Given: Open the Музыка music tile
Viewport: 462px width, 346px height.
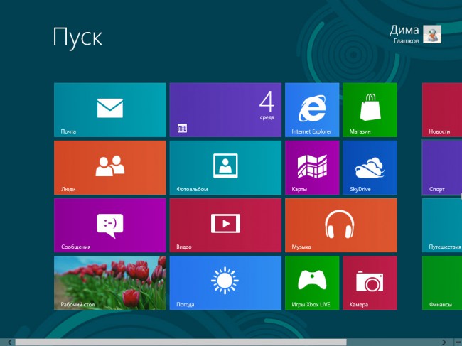Looking at the screenshot, I should (x=341, y=225).
